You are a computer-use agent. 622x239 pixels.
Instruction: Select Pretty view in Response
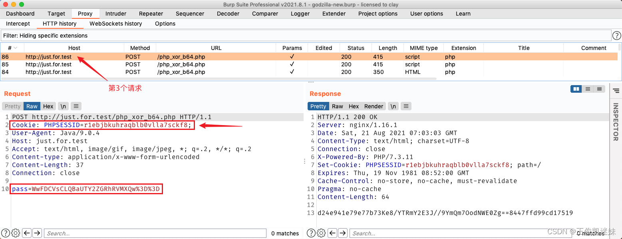(x=318, y=106)
